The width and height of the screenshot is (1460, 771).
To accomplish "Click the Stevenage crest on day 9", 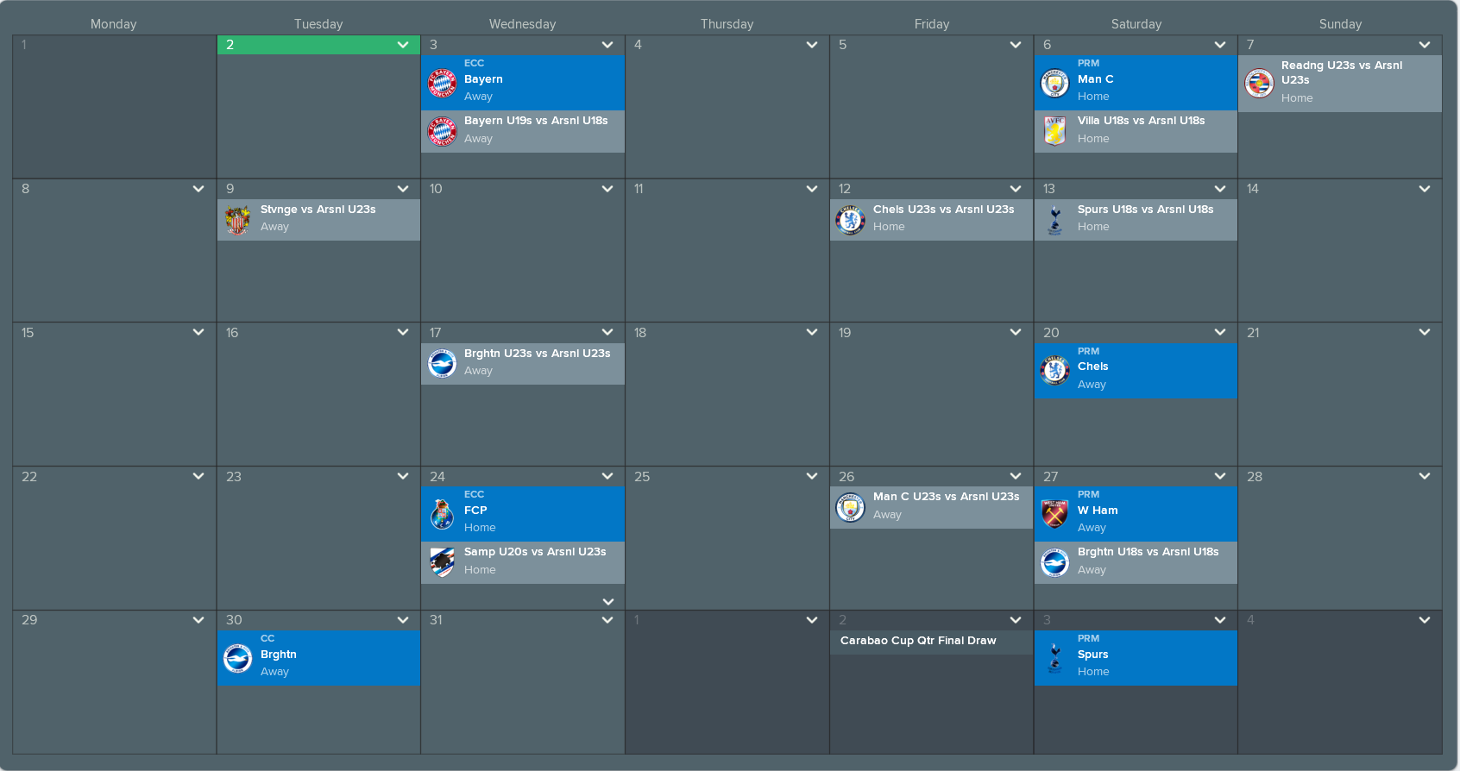I will (237, 220).
